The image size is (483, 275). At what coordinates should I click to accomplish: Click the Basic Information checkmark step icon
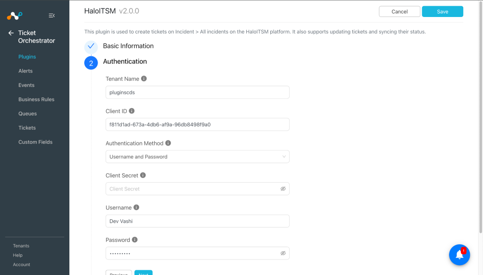click(91, 47)
